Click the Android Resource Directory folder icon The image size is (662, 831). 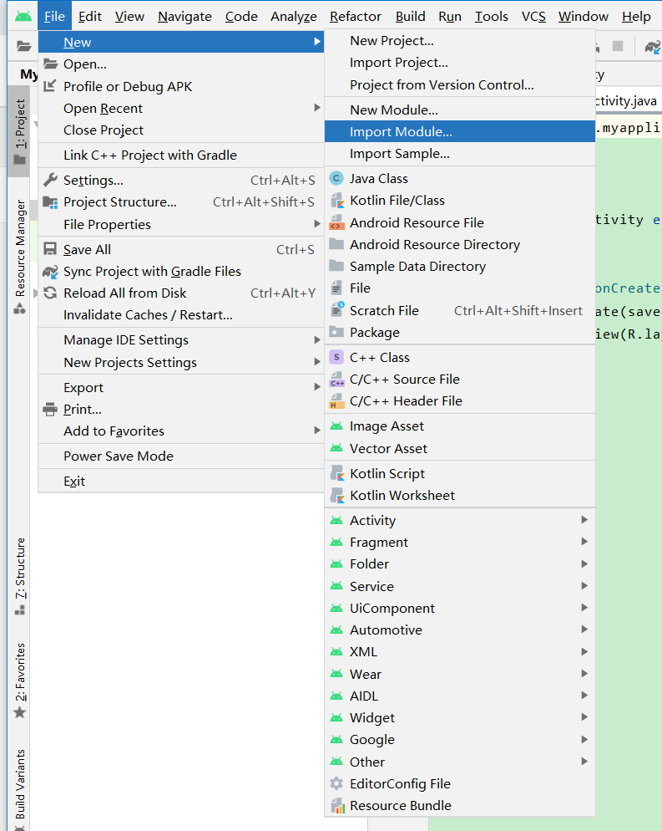[336, 244]
